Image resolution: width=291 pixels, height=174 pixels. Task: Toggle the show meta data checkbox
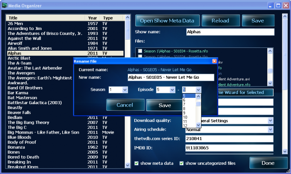[136, 163]
